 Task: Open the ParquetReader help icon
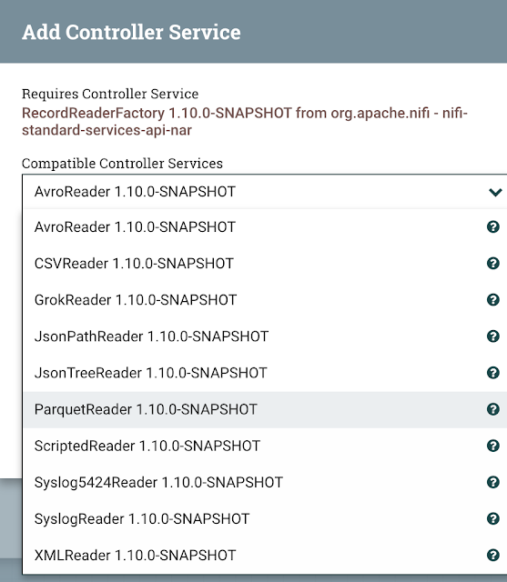pos(492,409)
